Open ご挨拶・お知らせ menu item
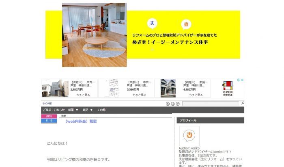The width and height of the screenshot is (284, 167). pyautogui.click(x=54, y=110)
